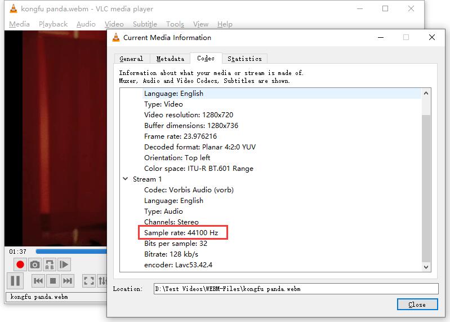The width and height of the screenshot is (450, 322).
Task: Open the Tools menu
Action: click(x=175, y=24)
